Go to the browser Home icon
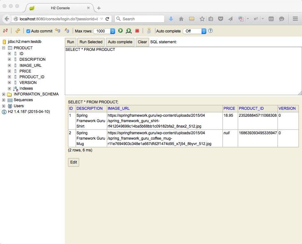Screen dimensions: 302x244 (x=181, y=19)
